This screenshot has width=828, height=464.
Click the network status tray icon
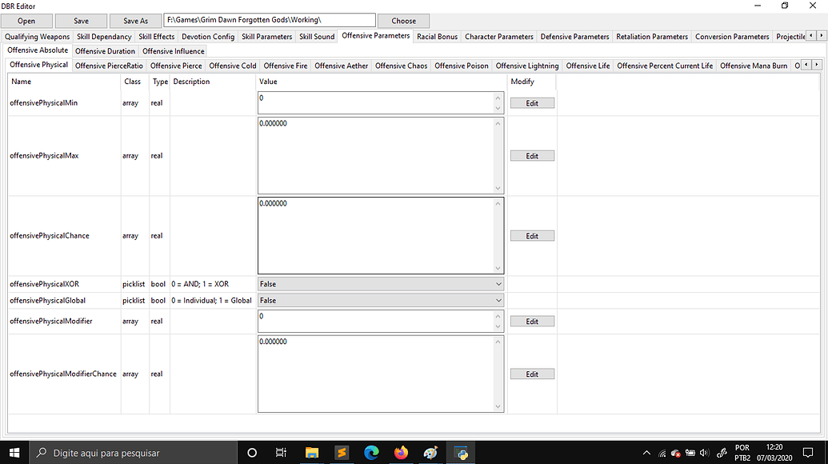(661, 453)
